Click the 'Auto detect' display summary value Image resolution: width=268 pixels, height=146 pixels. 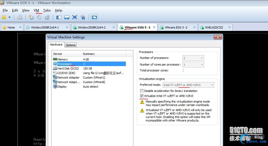[91, 87]
